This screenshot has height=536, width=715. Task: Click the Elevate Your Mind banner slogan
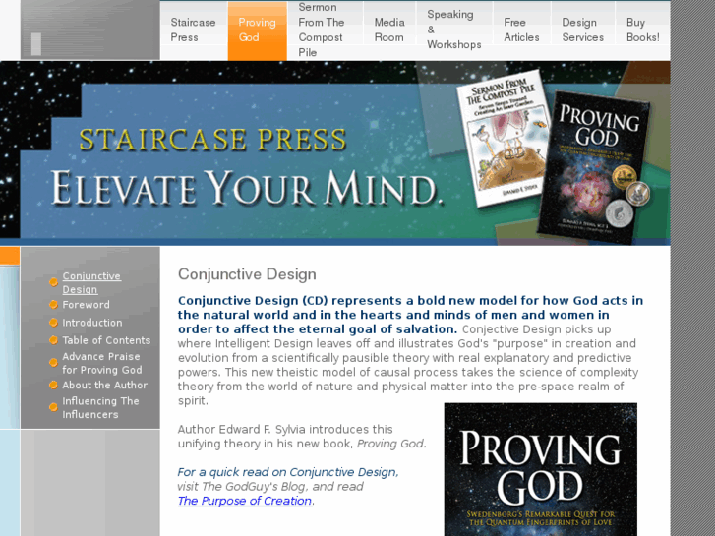pos(247,188)
